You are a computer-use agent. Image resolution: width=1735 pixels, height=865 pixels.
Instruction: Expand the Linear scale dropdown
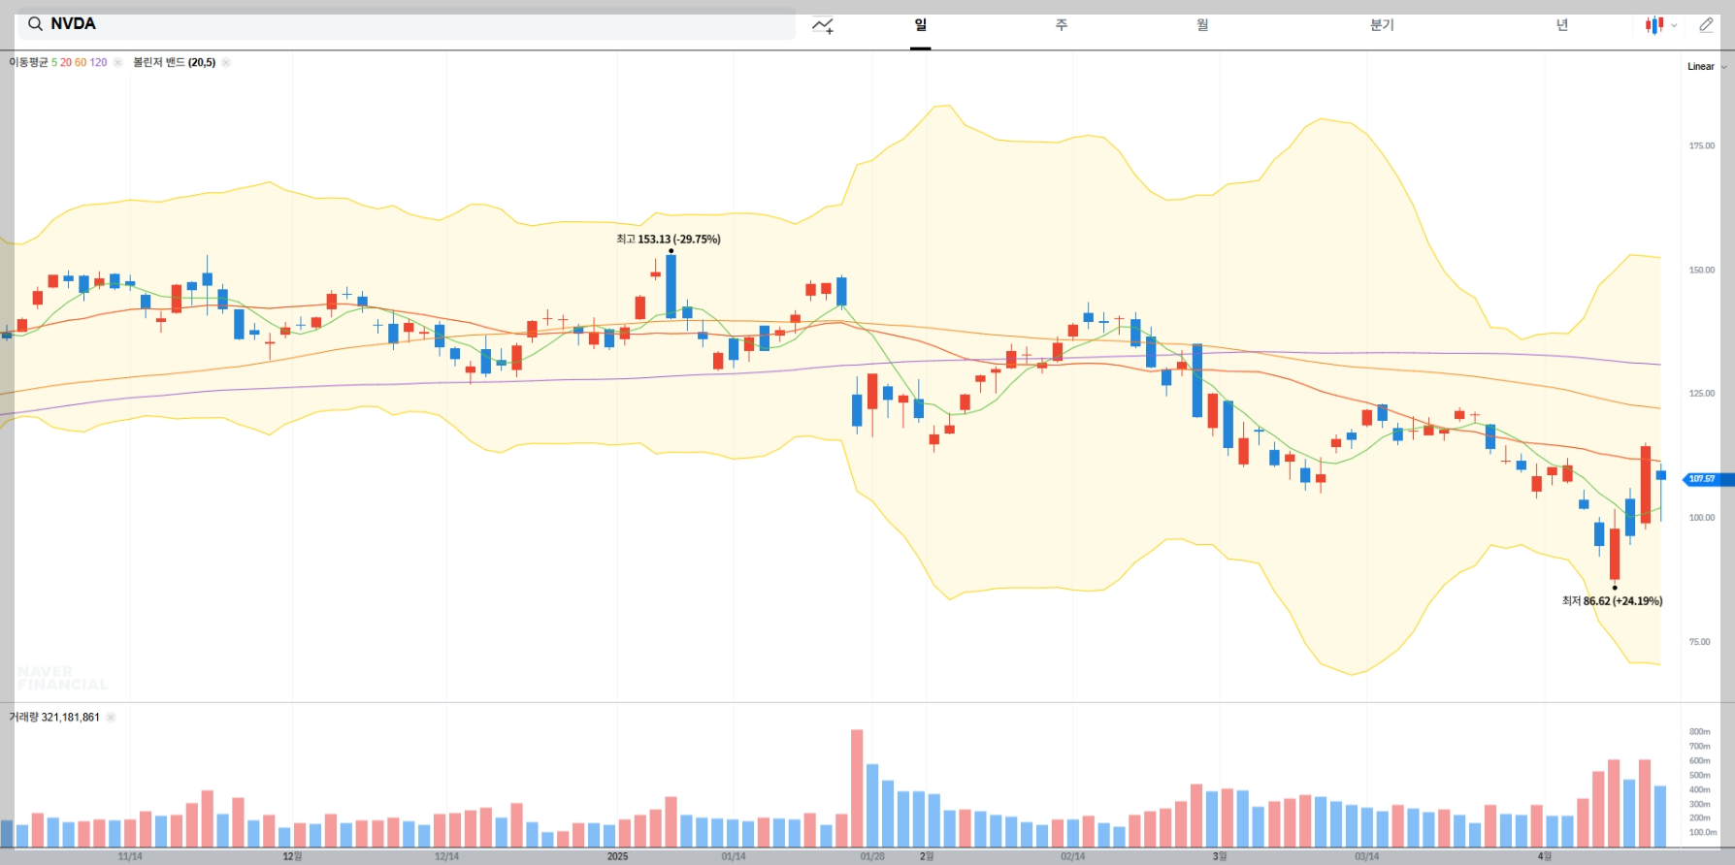pos(1707,67)
